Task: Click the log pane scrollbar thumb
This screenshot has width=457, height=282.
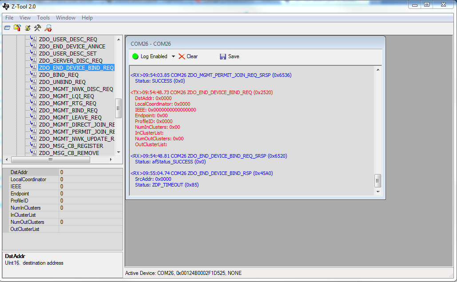Action: [x=378, y=181]
